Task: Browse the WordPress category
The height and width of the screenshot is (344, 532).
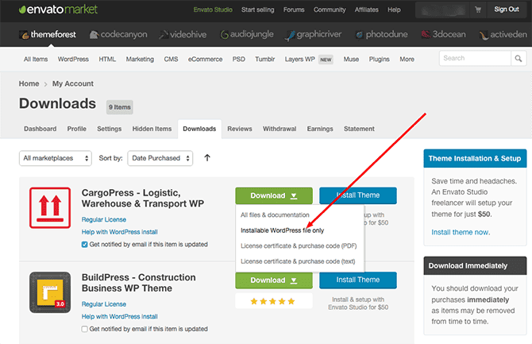Action: 73,59
